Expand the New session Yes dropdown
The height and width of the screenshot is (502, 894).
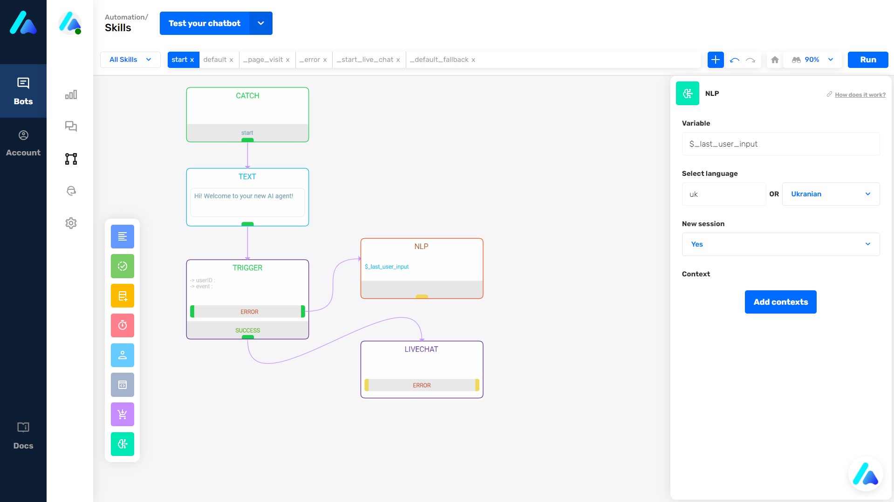[780, 244]
